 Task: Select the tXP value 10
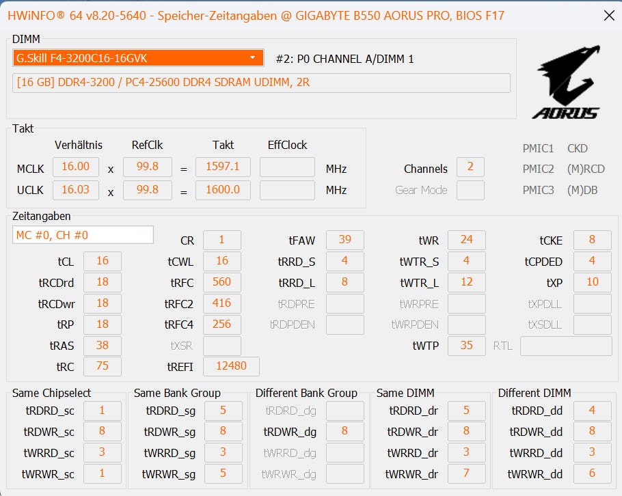point(592,282)
